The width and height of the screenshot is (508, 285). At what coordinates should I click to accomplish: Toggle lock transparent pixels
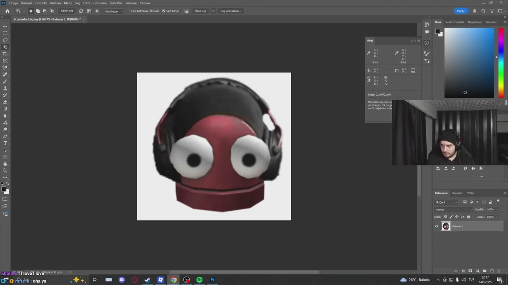click(x=445, y=217)
